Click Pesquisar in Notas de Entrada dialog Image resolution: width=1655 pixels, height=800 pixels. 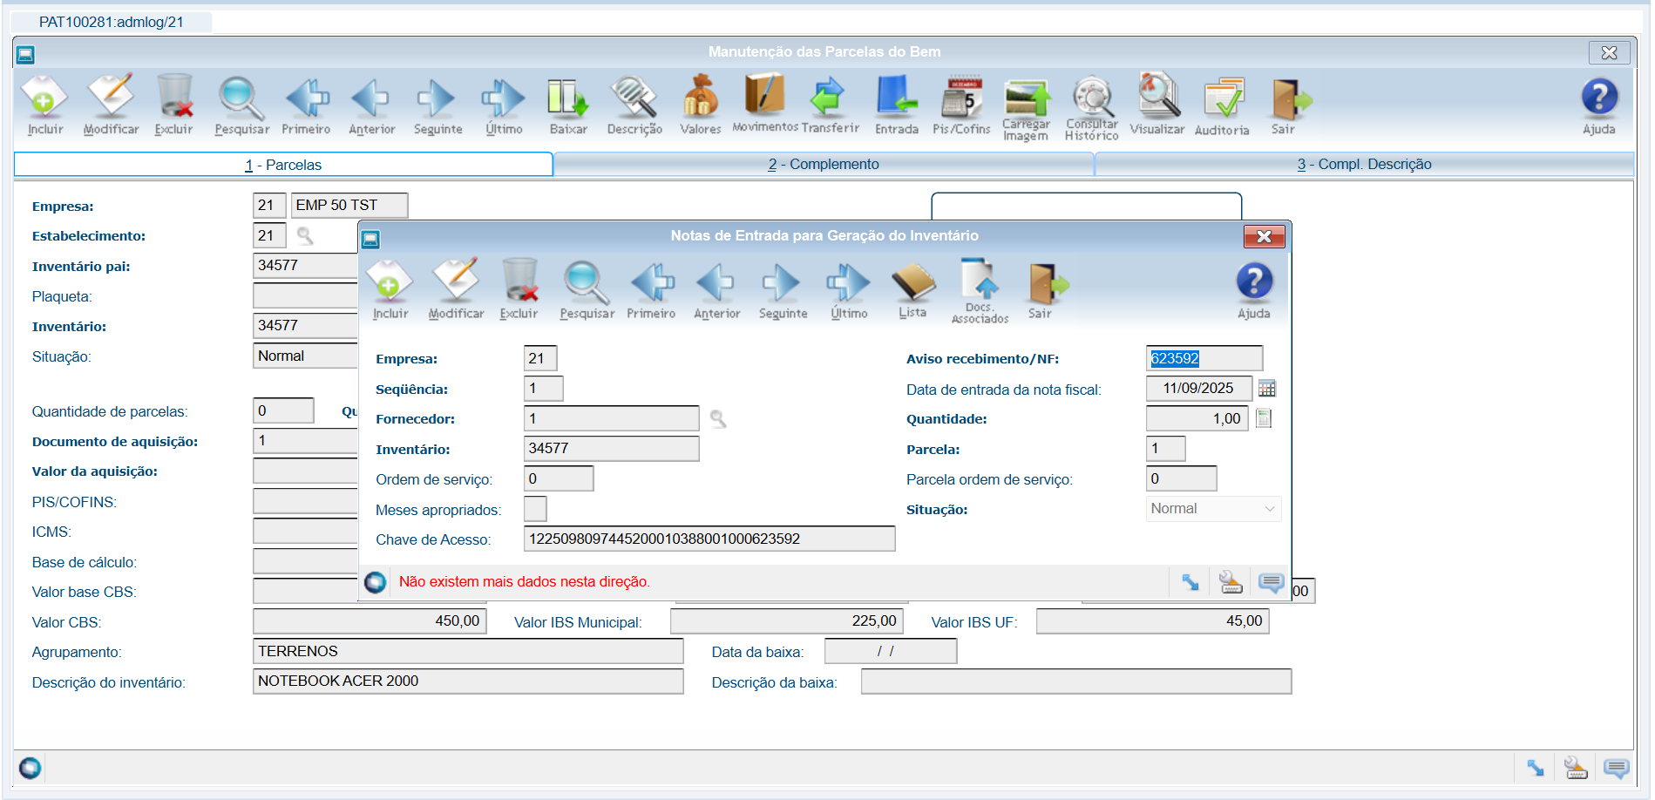pyautogui.click(x=587, y=289)
